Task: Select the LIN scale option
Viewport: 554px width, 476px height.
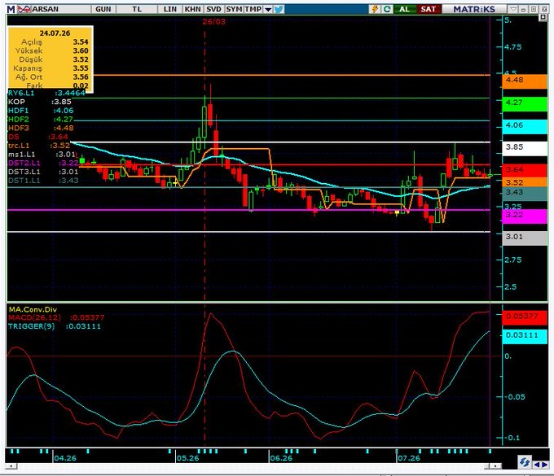Action: (x=170, y=9)
